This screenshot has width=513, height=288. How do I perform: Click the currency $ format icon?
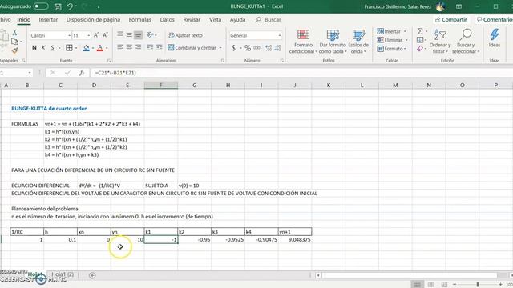233,48
